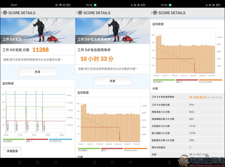Tap the battery icon in the left status bar
Screen dimensions: 225x167
pyautogui.click(x=68, y=5)
